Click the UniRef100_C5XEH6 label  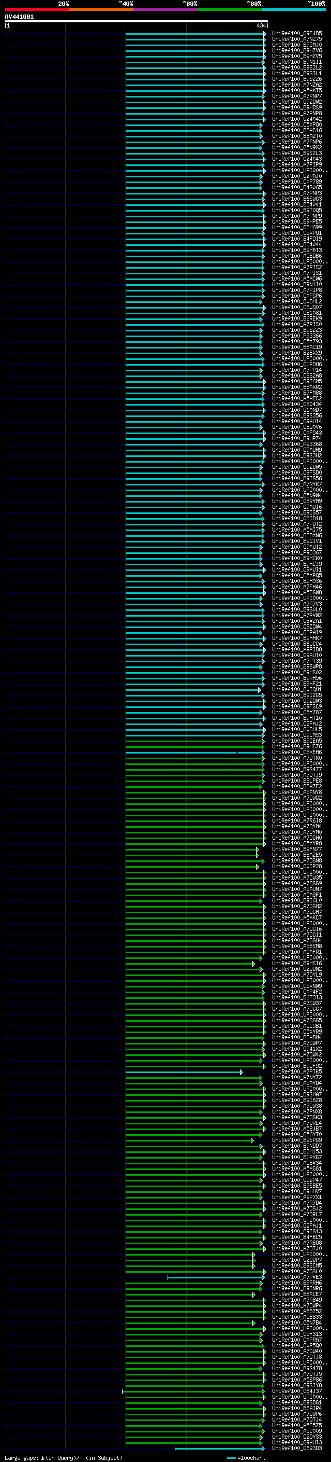297,752
